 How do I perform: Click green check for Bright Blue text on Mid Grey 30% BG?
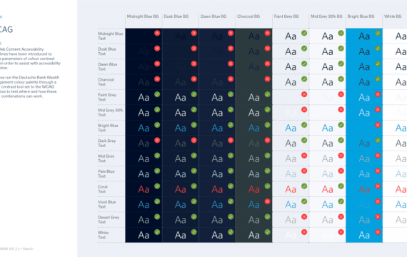(341, 125)
